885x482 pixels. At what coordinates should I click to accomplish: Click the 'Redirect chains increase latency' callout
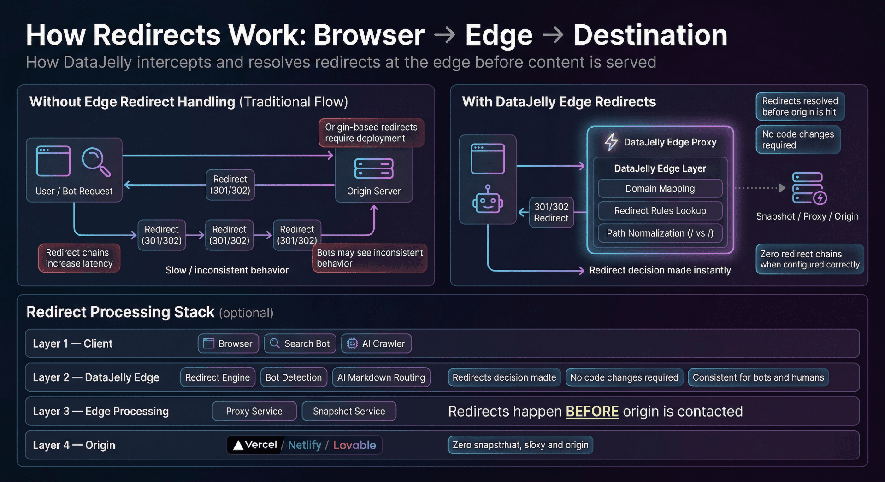click(79, 258)
